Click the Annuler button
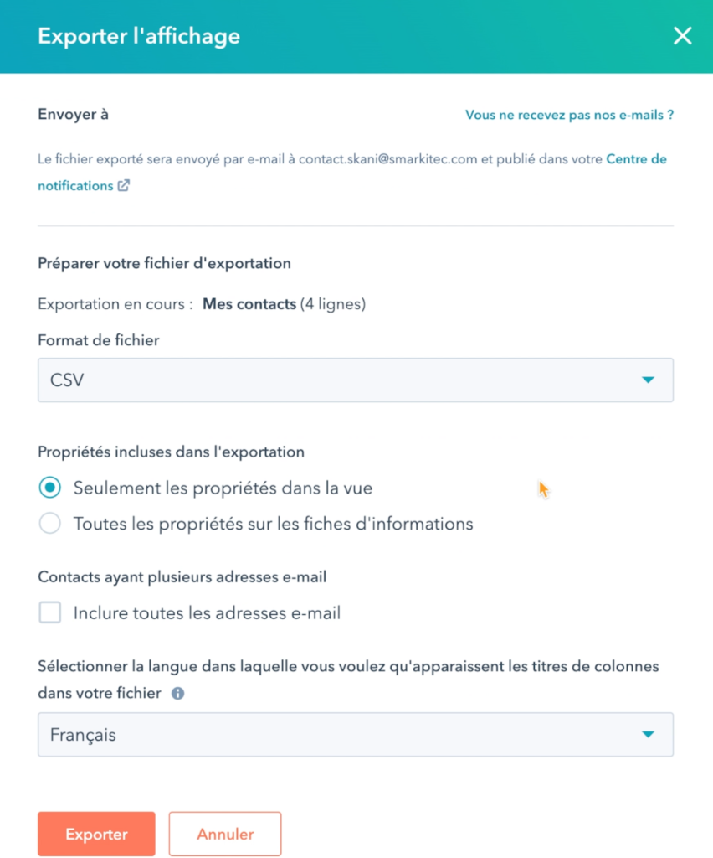713x858 pixels. [x=225, y=834]
